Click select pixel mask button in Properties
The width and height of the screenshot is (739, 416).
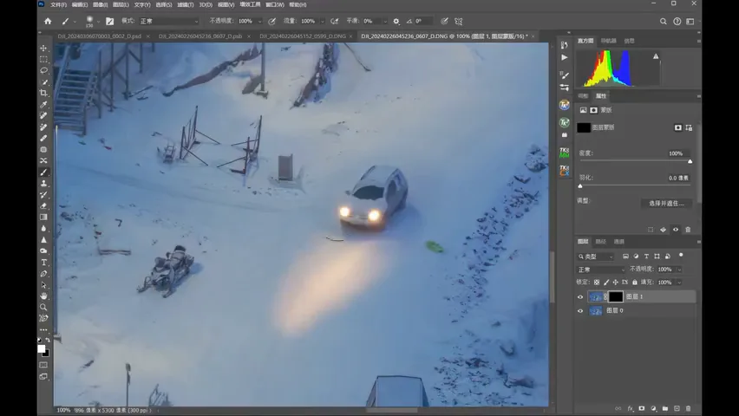677,127
